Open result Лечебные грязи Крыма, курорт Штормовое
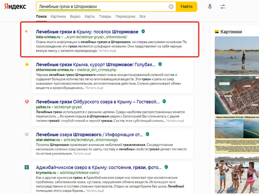Screen dimensions: 259x194 pyautogui.click(x=96, y=64)
